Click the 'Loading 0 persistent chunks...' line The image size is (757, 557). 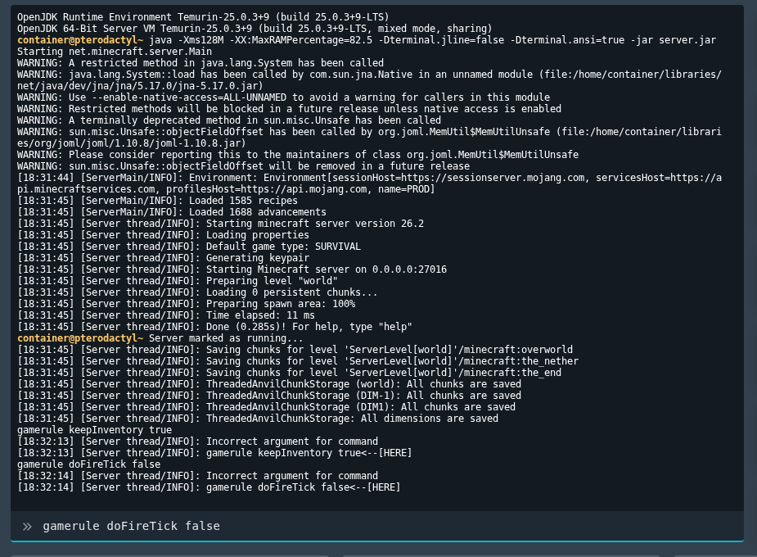point(197,292)
